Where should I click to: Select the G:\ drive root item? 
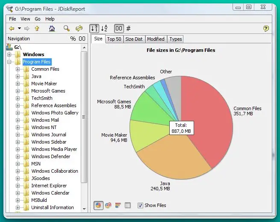tap(18, 47)
